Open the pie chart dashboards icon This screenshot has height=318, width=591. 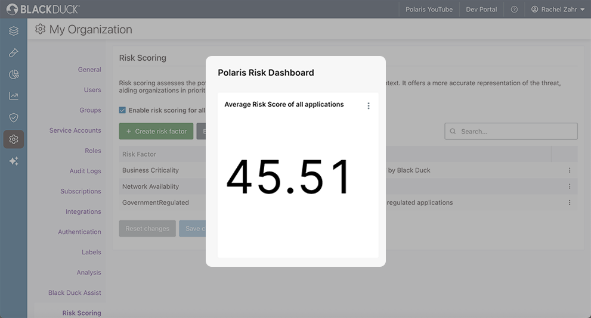(x=14, y=74)
